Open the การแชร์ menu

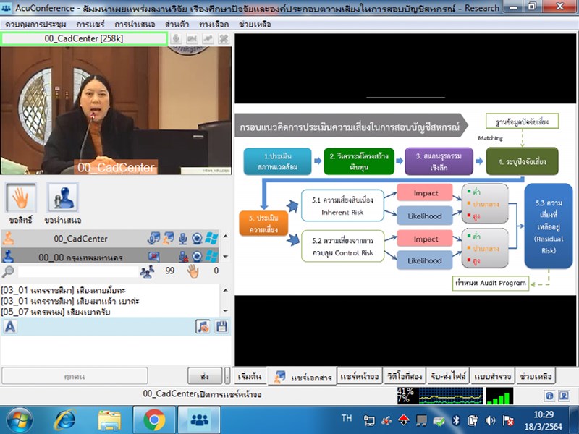[90, 25]
